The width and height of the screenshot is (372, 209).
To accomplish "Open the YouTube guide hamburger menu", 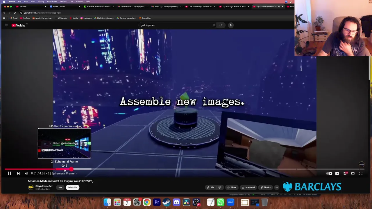I will [x=6, y=25].
